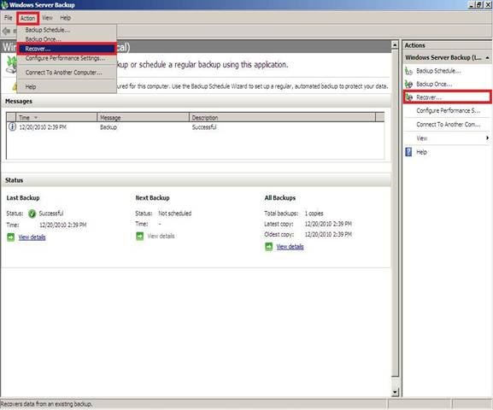493x410 pixels.
Task: Open the Help menu in menu bar
Action: (x=66, y=18)
